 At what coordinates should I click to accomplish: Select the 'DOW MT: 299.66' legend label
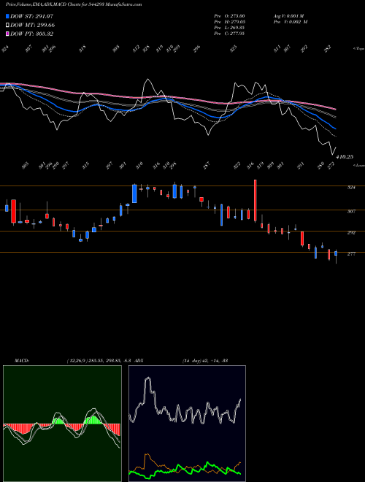[33, 25]
